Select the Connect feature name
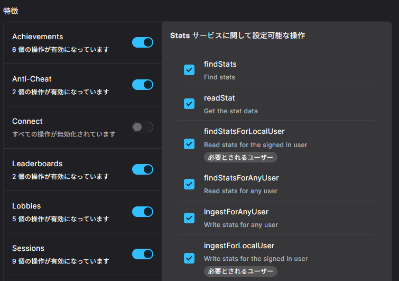Viewport: 399px width, 281px height. 27,121
